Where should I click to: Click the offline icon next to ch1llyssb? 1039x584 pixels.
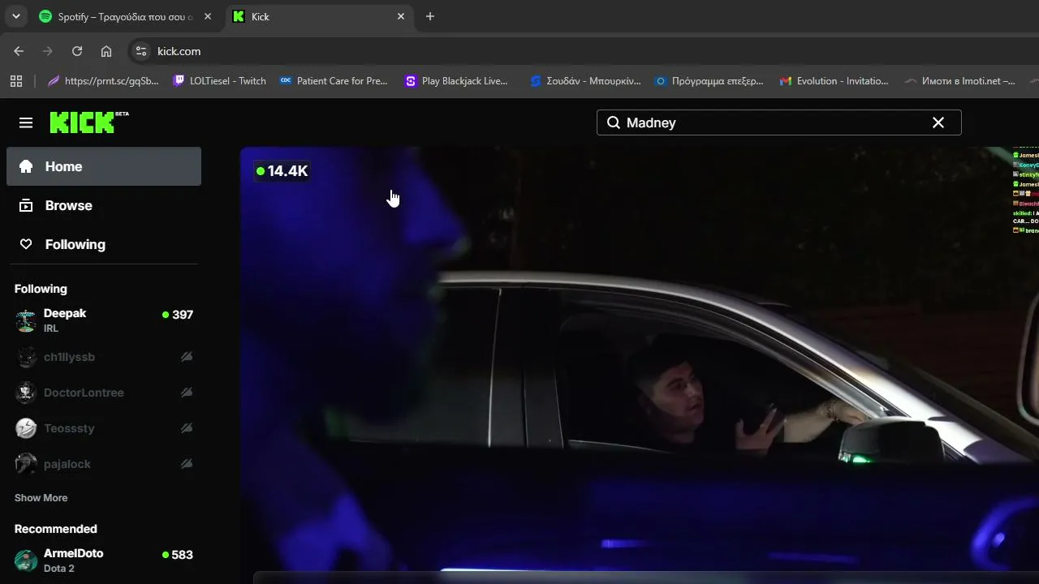click(187, 357)
